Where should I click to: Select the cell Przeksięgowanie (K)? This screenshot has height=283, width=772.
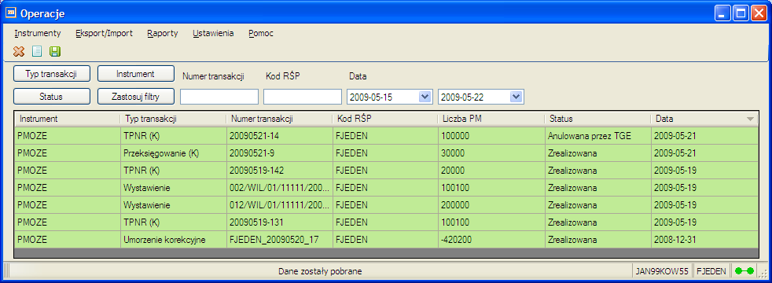[173, 153]
